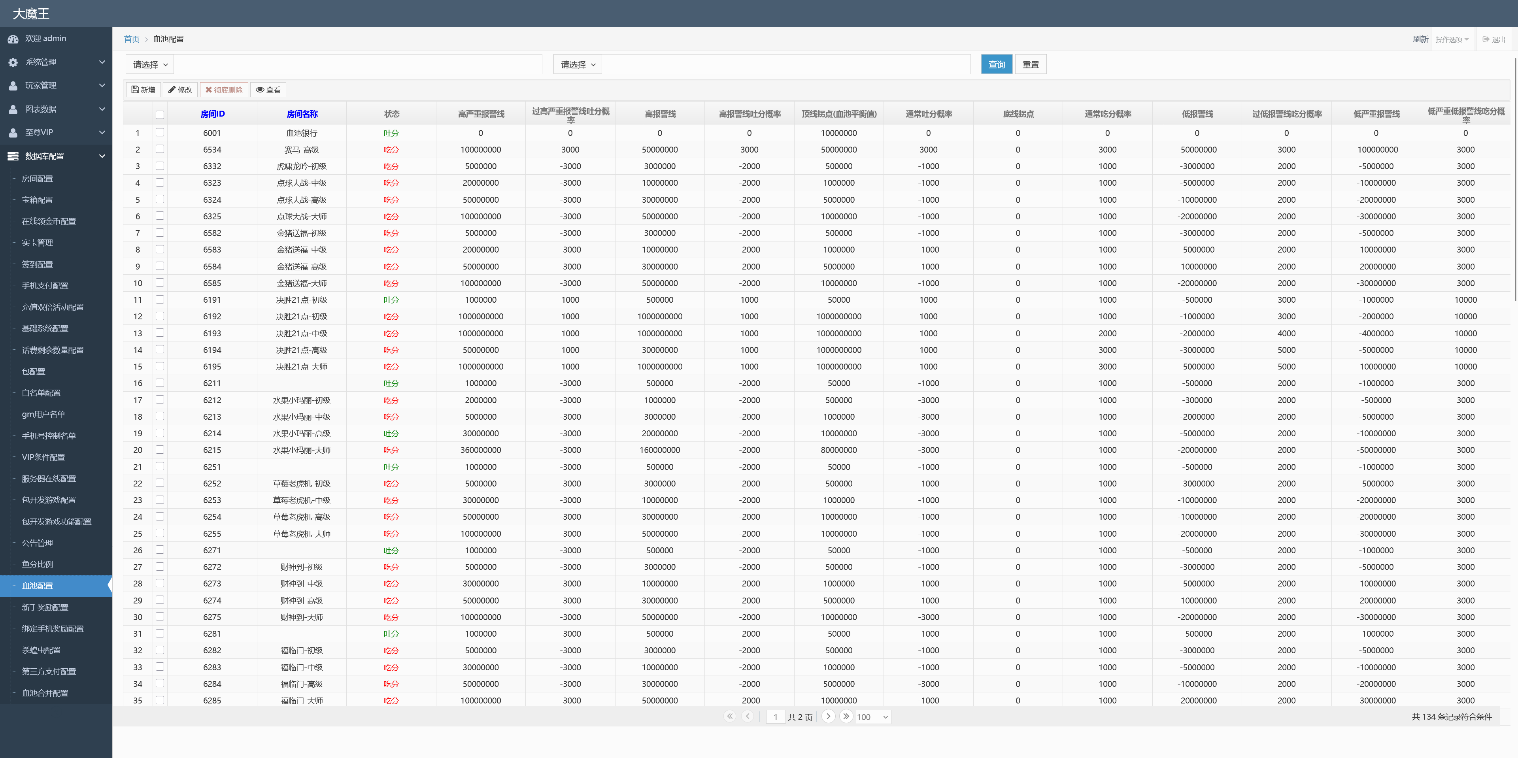This screenshot has width=1518, height=758.
Task: Click the 修改 pencil edit icon
Action: (172, 90)
